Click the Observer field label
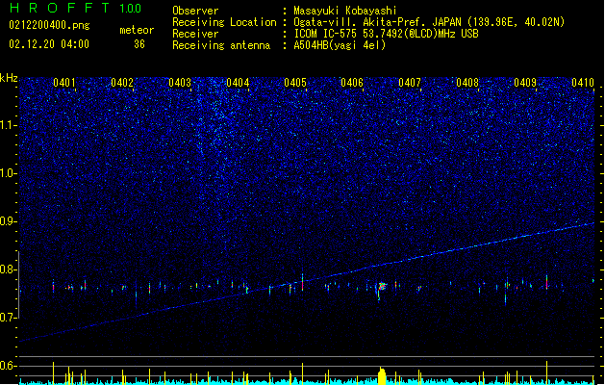Image resolution: width=605 pixels, height=385 pixels. [195, 11]
